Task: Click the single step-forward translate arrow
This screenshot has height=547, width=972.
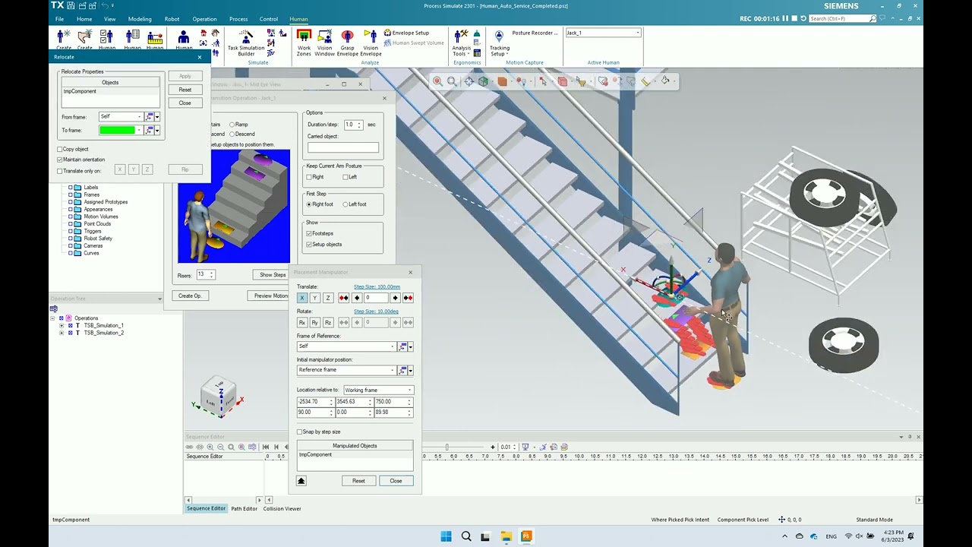Action: click(x=395, y=298)
